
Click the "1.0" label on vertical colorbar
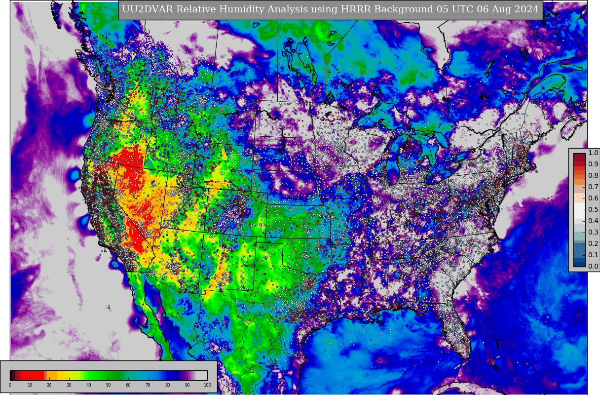(593, 153)
